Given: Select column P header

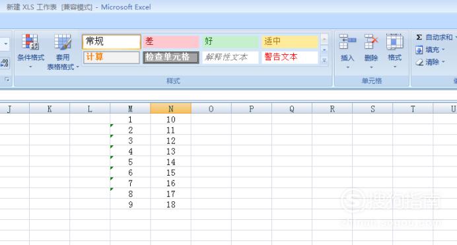Looking at the screenshot, I should pos(252,109).
